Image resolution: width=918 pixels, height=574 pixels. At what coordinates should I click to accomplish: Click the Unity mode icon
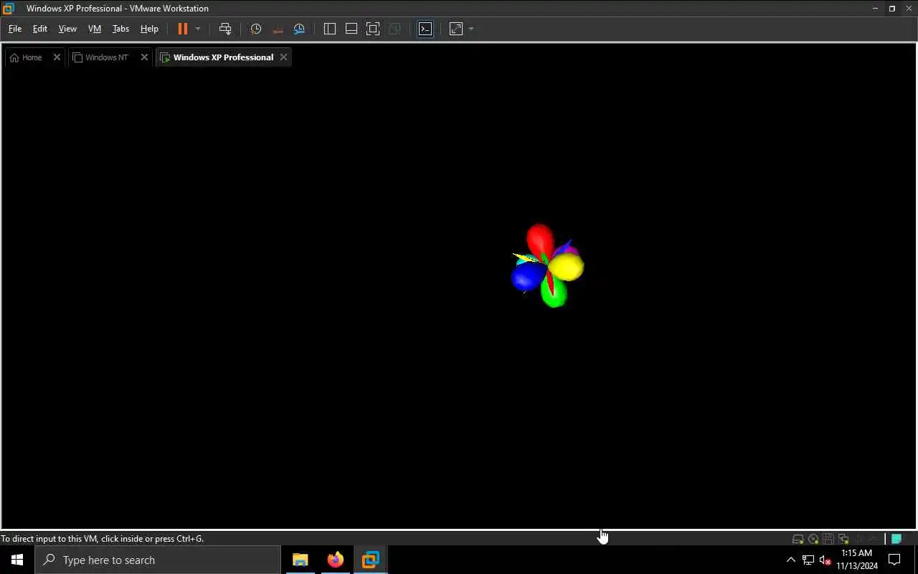click(394, 29)
